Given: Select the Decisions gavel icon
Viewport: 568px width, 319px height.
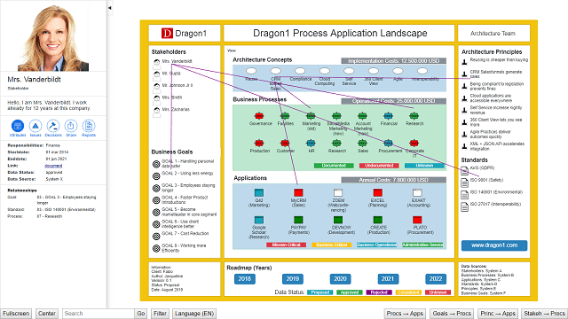Looking at the screenshot, I should [53, 126].
